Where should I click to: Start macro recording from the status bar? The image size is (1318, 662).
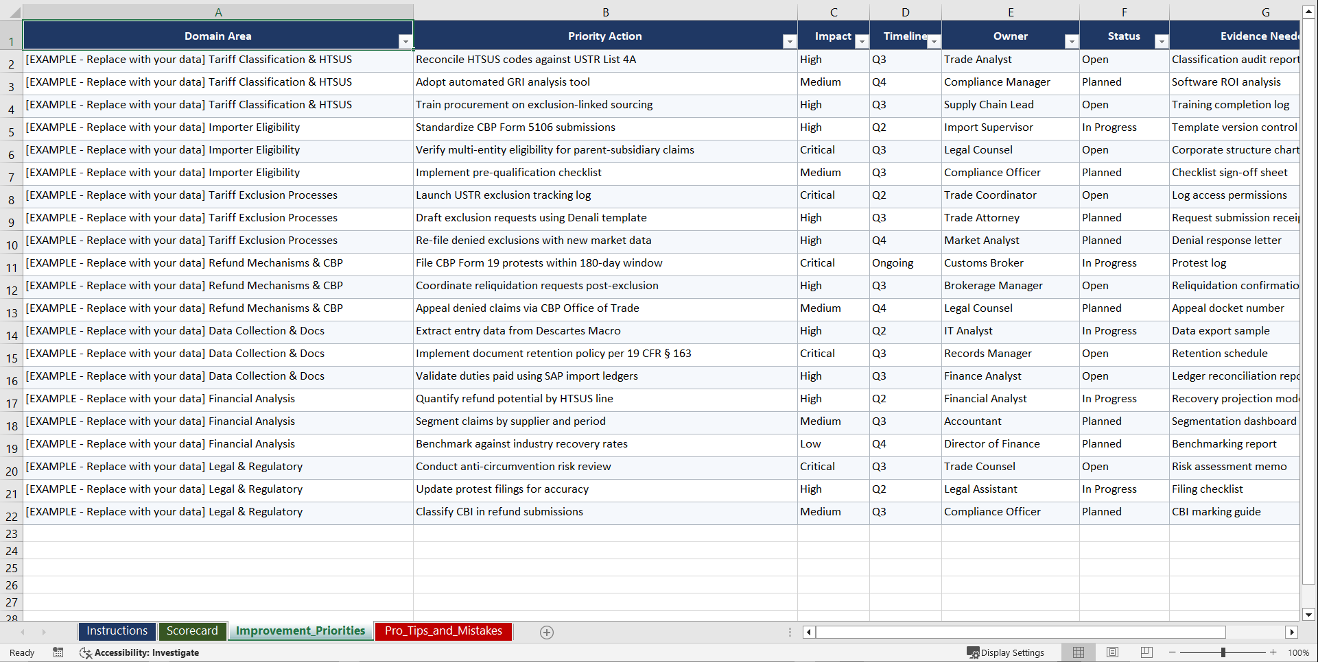point(58,652)
